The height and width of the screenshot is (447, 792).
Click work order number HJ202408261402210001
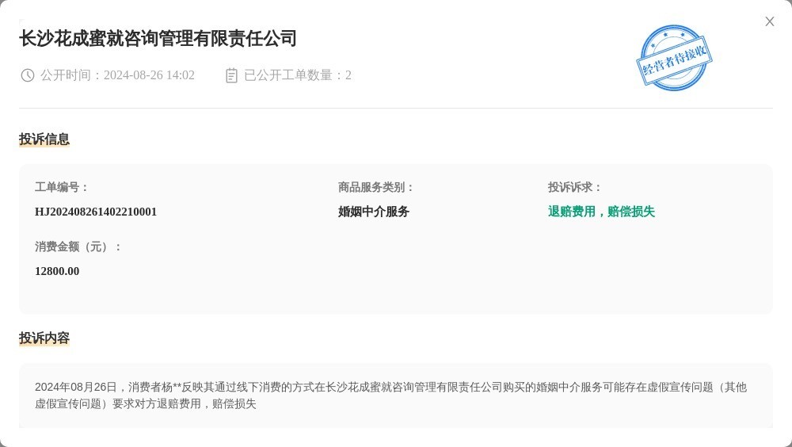(x=96, y=212)
